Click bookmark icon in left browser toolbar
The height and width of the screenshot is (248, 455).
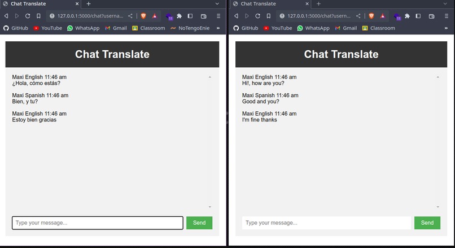(38, 16)
